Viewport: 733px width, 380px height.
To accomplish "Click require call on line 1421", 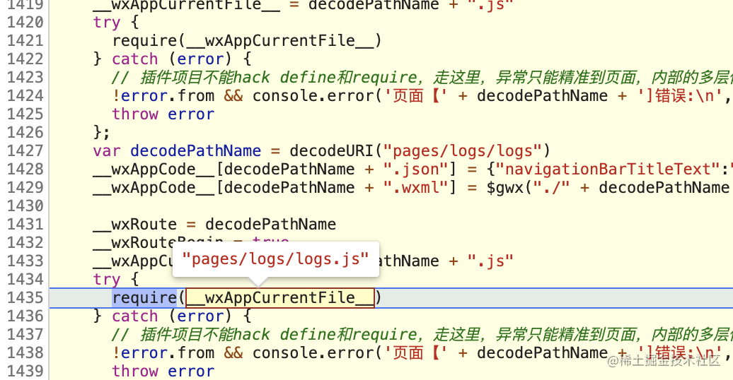I will [x=247, y=41].
